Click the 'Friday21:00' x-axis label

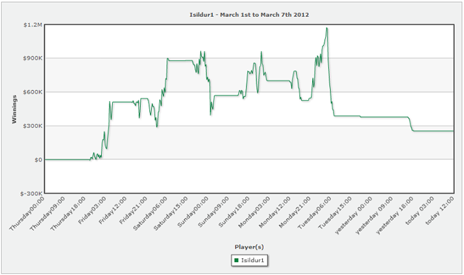pyautogui.click(x=133, y=211)
